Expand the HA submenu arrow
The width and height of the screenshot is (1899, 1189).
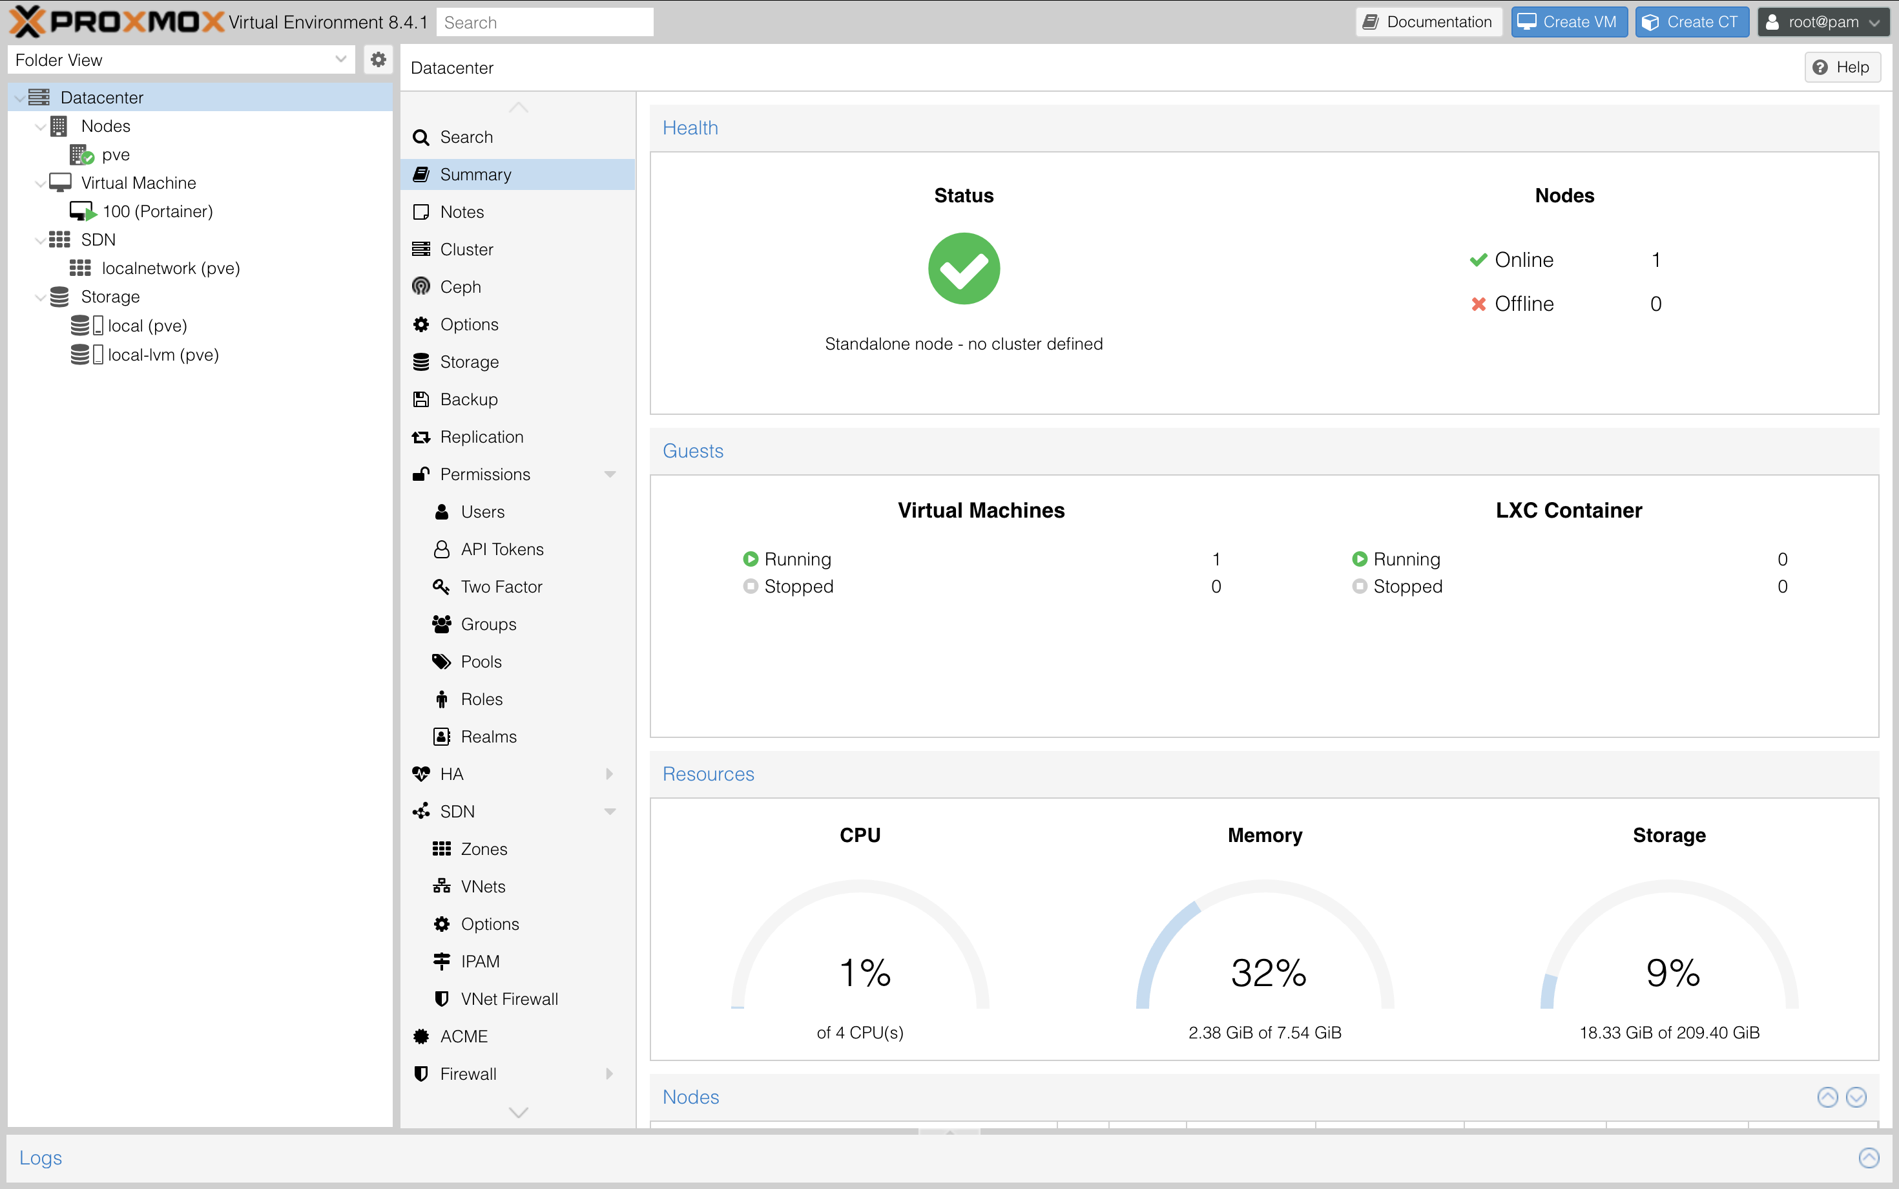click(x=610, y=773)
